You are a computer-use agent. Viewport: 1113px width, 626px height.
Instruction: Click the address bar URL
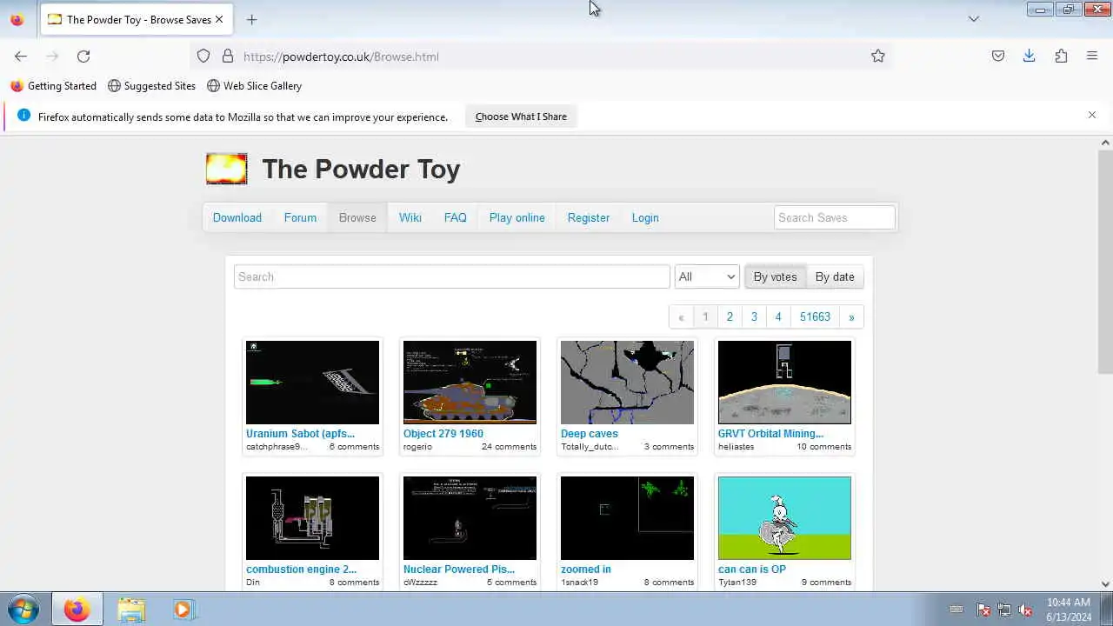(341, 57)
